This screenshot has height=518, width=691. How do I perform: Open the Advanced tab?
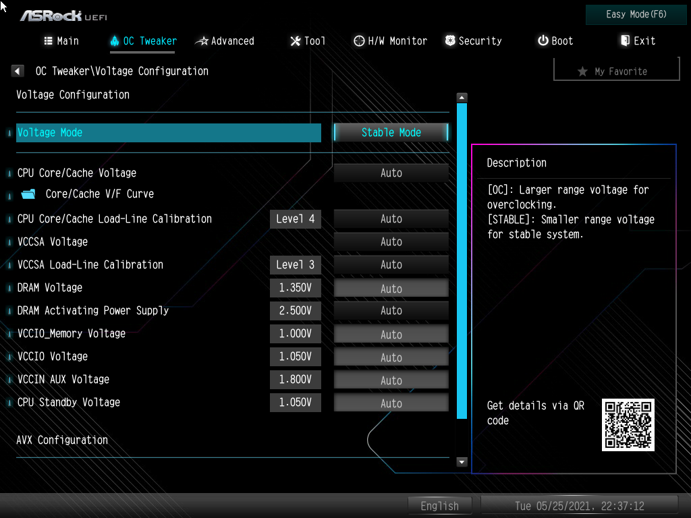coord(225,40)
